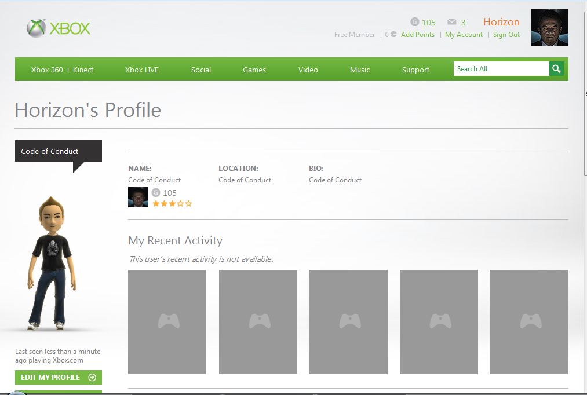Click Code of Conduct under Name
Image resolution: width=587 pixels, height=395 pixels.
click(154, 180)
